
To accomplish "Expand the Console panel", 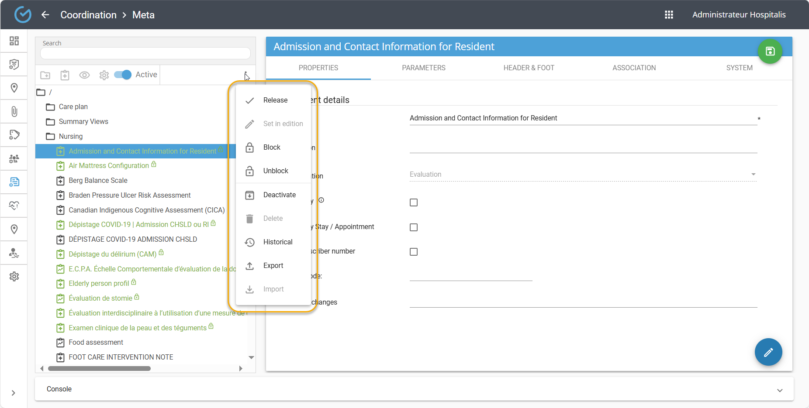I will 779,390.
